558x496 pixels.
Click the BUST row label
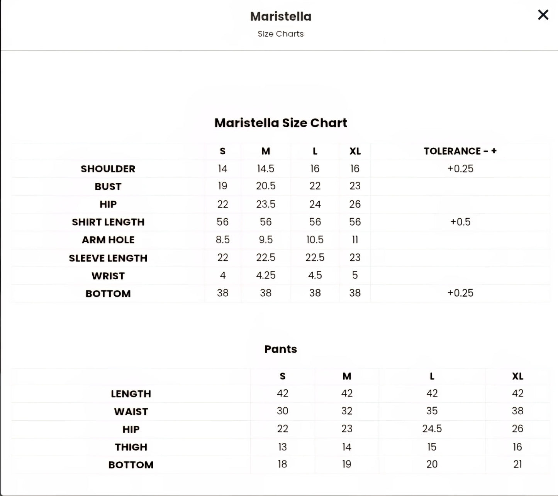(108, 186)
